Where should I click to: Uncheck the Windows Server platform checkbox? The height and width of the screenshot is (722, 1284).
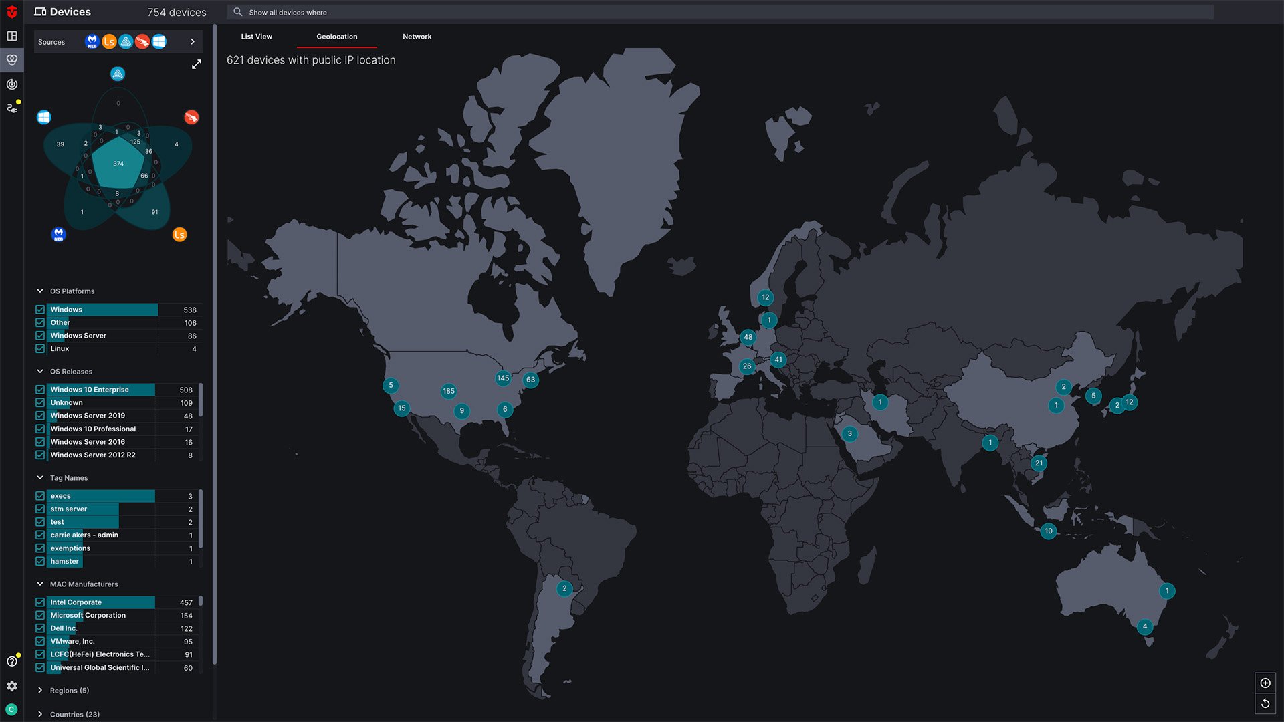click(x=40, y=336)
